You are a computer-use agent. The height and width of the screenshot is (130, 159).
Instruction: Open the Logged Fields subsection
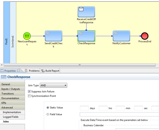pos(12,117)
